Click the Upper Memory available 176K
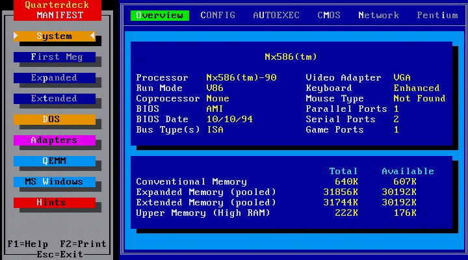 405,213
